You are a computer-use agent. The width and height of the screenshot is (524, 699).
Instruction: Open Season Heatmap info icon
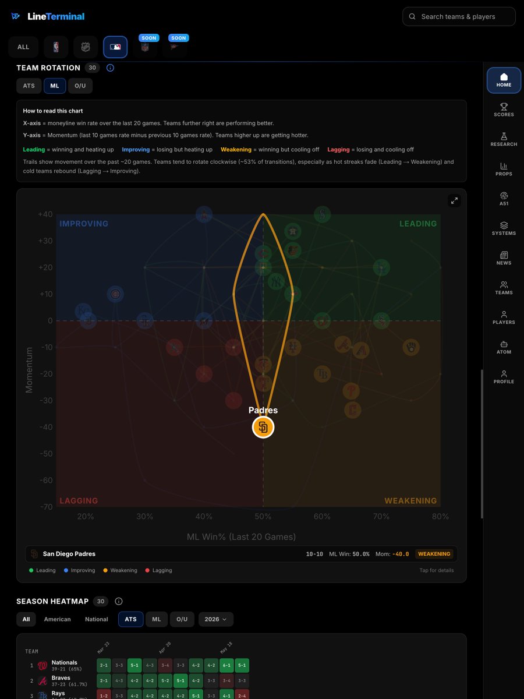[x=119, y=601]
